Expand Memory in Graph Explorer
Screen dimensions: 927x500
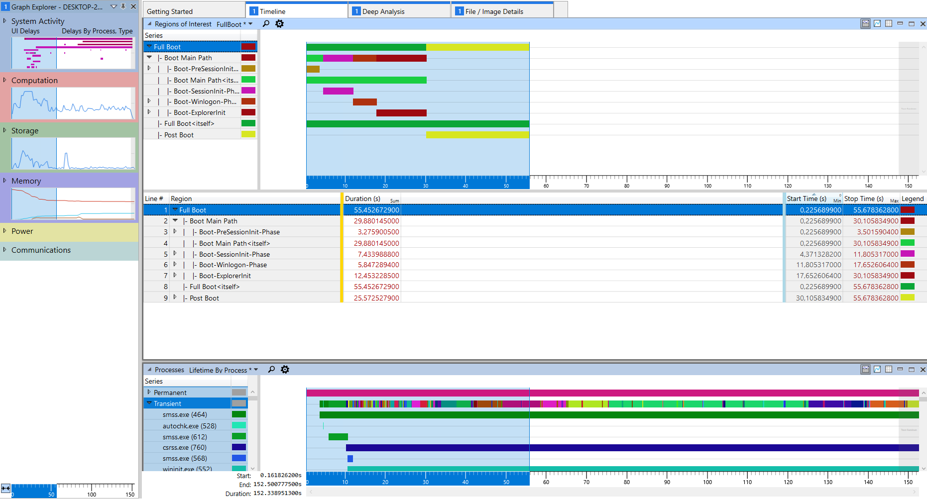click(x=5, y=181)
